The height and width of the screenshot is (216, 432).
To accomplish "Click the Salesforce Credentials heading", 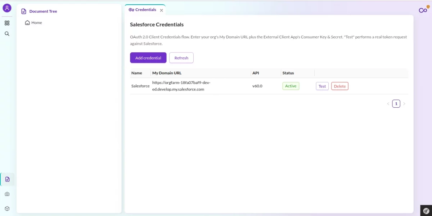I will click(157, 25).
